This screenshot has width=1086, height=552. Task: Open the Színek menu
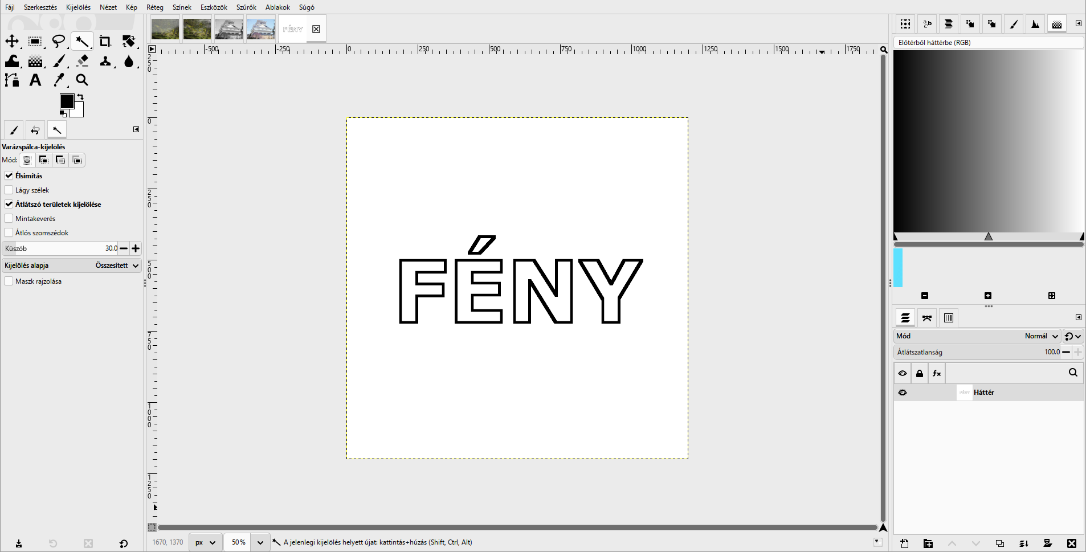coord(182,7)
